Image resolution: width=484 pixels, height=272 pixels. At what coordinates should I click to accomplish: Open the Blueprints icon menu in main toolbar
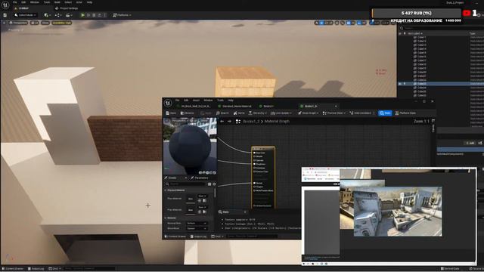point(58,15)
